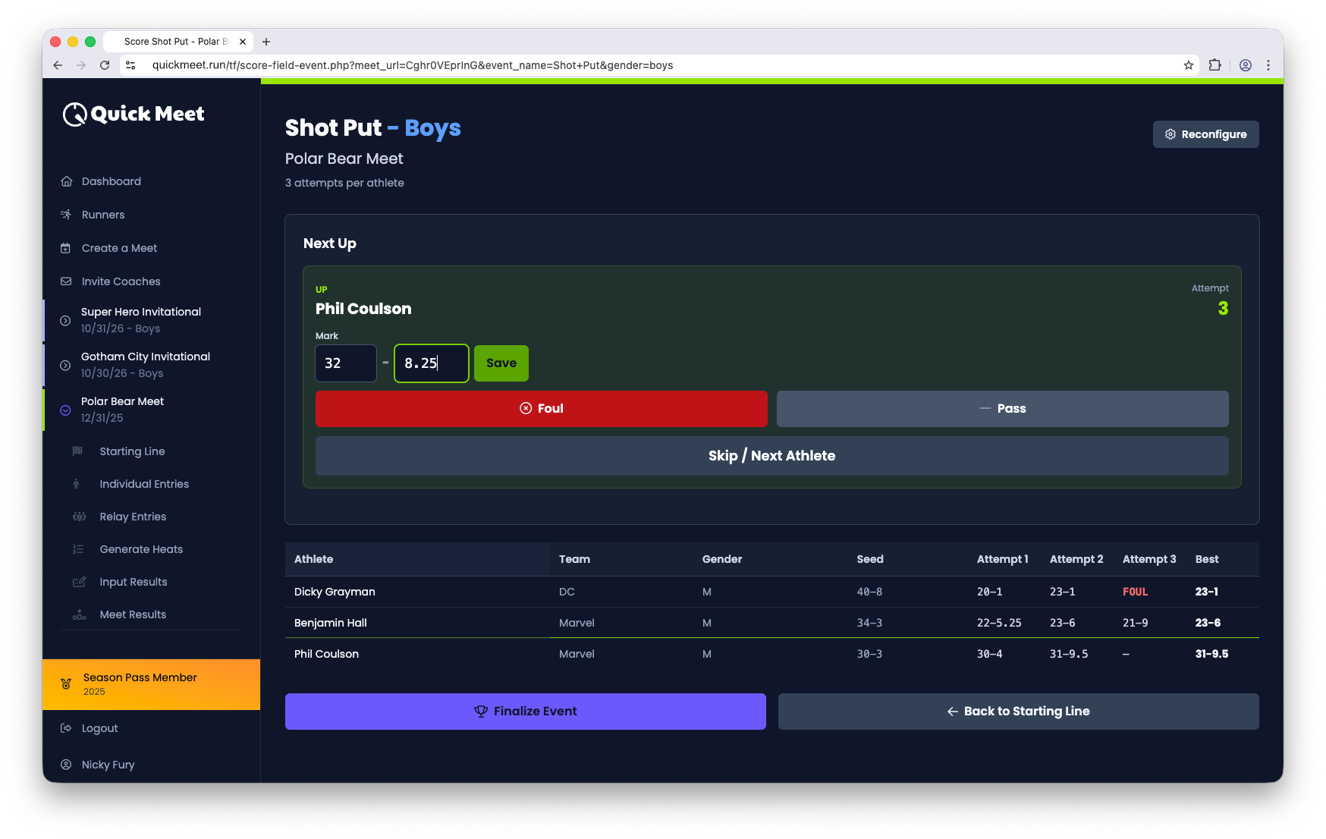Mark the attempt as a Foul
This screenshot has width=1326, height=839.
tap(541, 409)
